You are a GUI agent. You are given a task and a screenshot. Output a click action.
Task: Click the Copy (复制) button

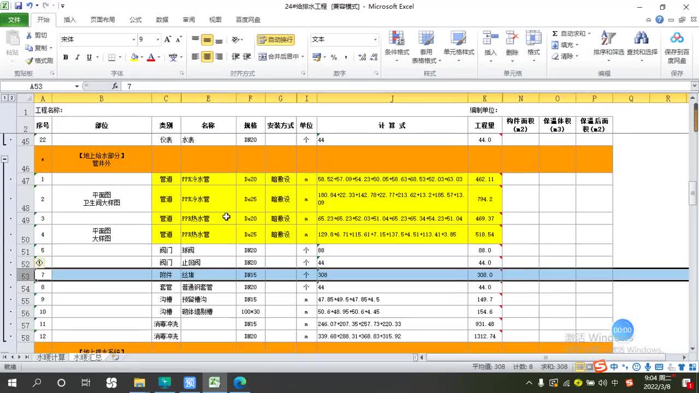pos(39,48)
